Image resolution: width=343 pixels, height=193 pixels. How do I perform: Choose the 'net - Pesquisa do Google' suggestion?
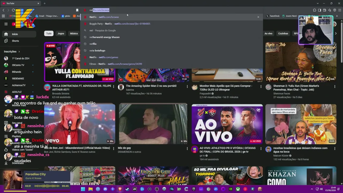coord(171,30)
